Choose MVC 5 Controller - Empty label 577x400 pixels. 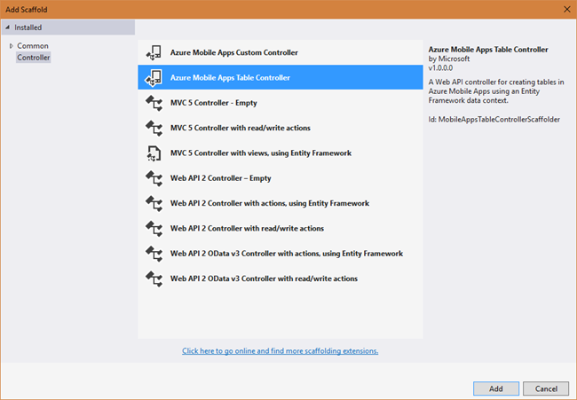coord(213,103)
